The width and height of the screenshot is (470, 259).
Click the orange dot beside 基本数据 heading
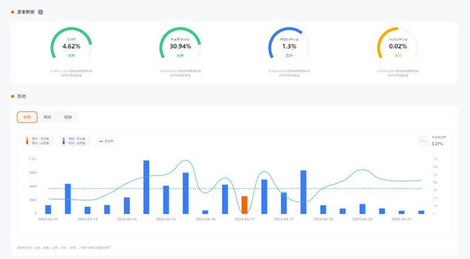pyautogui.click(x=12, y=12)
